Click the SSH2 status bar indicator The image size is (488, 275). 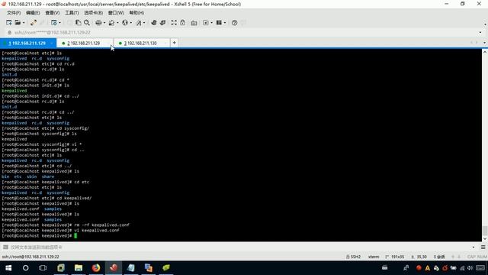pos(353,257)
